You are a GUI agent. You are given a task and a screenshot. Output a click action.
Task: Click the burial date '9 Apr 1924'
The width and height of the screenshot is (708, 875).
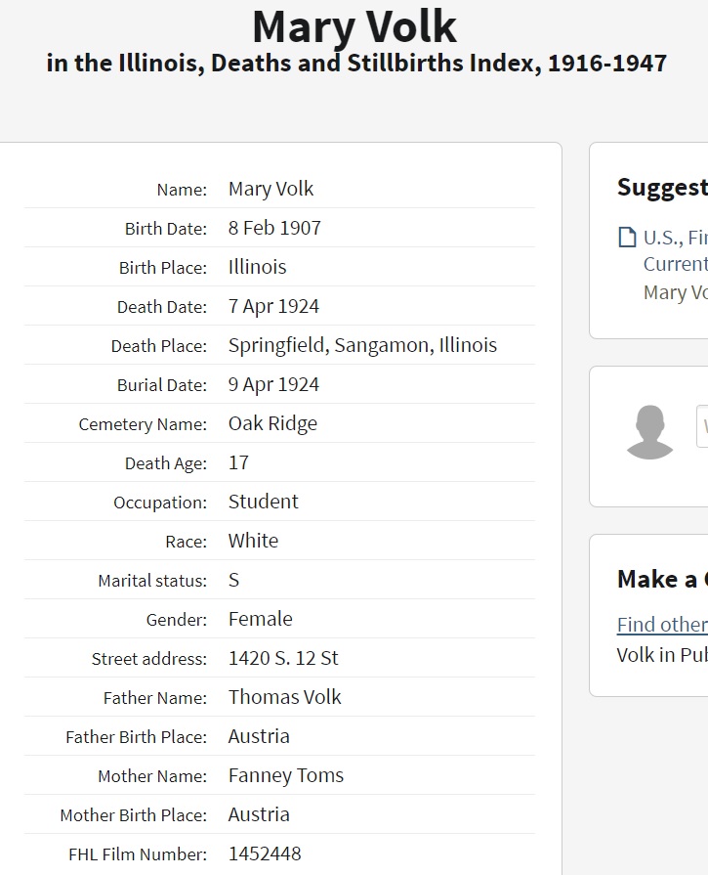pyautogui.click(x=273, y=384)
